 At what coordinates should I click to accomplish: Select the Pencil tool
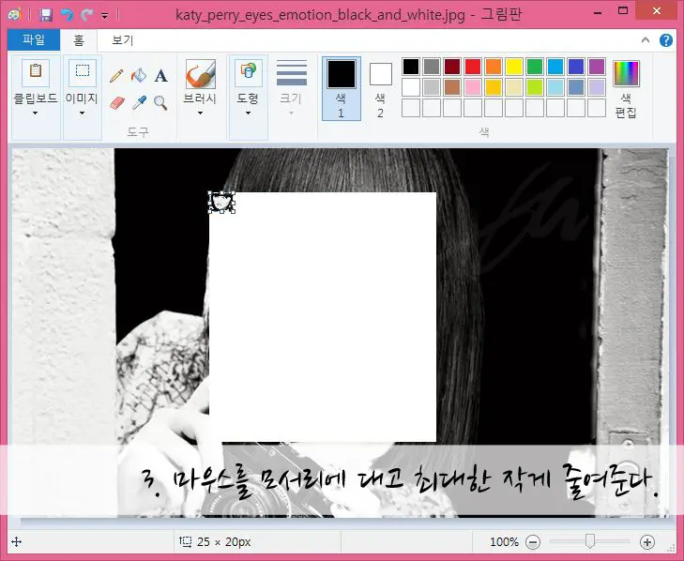117,75
